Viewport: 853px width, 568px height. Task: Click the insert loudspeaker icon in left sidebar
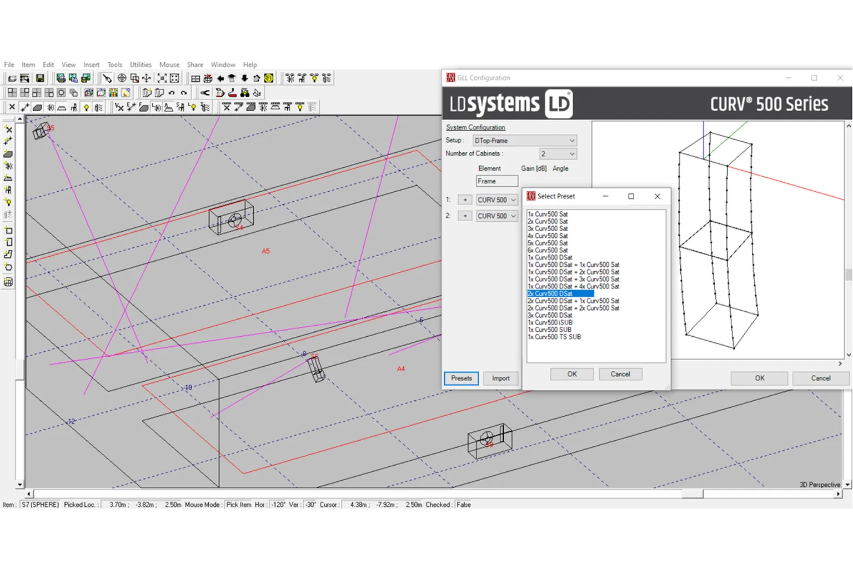(8, 166)
